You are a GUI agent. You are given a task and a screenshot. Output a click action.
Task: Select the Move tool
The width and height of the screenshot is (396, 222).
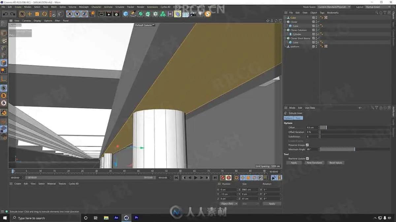(x=30, y=14)
